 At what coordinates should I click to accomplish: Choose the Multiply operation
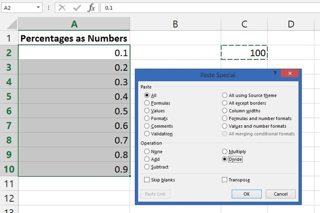click(x=224, y=152)
